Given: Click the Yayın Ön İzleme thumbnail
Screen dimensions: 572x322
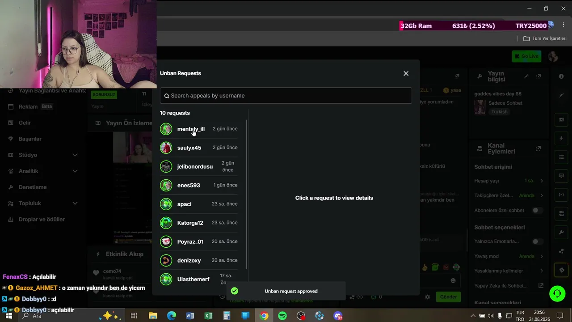Looking at the screenshot, I should [x=133, y=188].
